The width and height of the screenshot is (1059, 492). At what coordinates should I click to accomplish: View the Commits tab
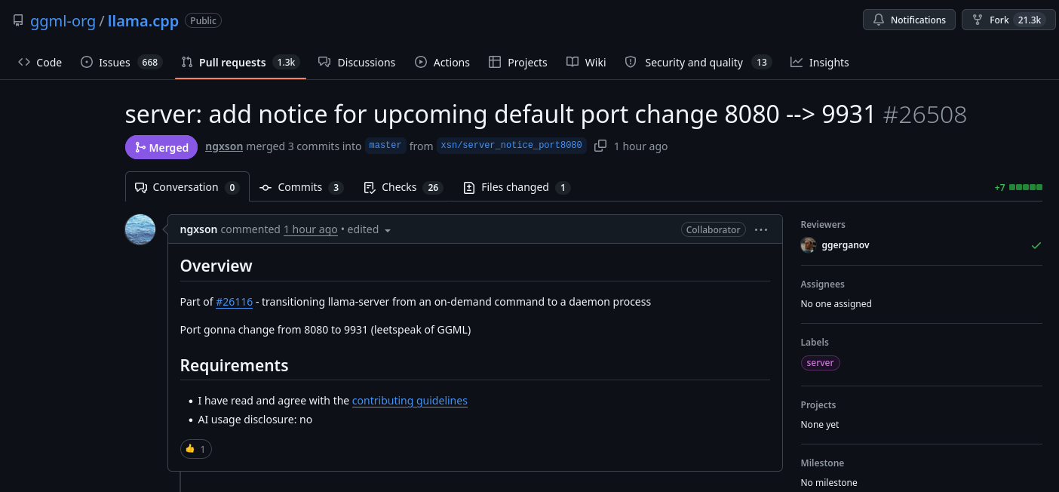301,187
